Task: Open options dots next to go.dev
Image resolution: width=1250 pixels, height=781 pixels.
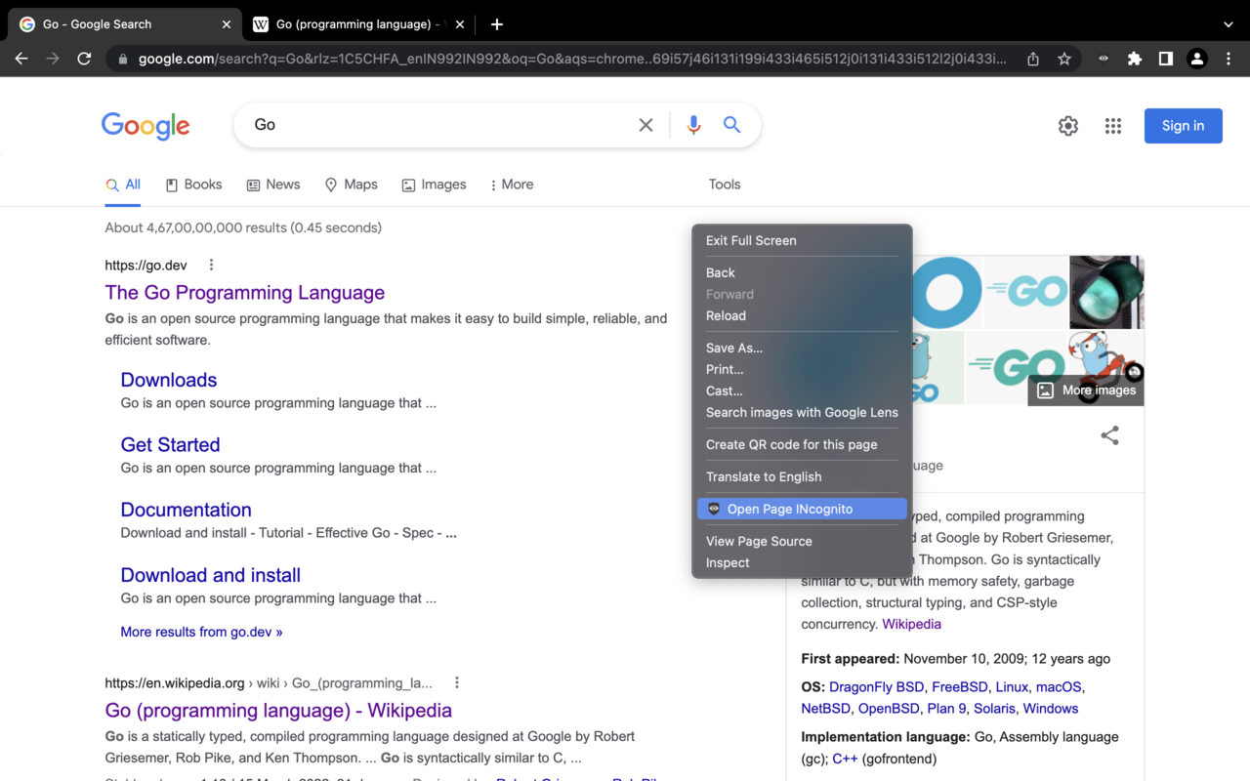Action: 211,266
